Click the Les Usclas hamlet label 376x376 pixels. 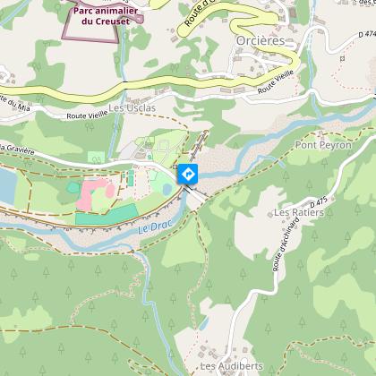pyautogui.click(x=132, y=108)
